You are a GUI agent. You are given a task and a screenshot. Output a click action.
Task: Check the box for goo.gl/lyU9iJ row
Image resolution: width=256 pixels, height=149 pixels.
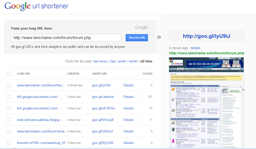click(x=9, y=85)
